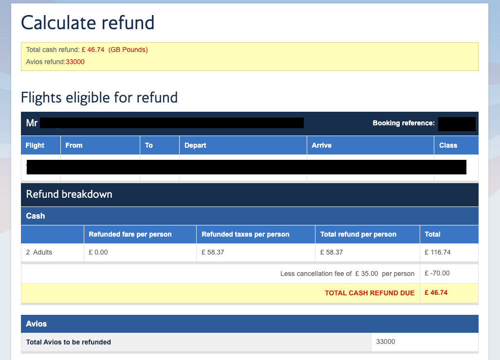Click the Total Avios to be refunded value 33000

(386, 342)
